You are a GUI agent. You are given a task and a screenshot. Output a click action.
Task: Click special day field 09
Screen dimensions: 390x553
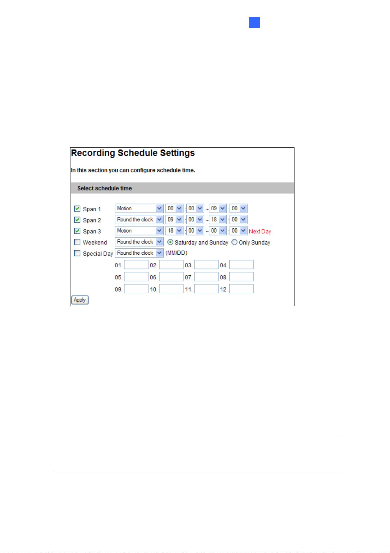[136, 289]
